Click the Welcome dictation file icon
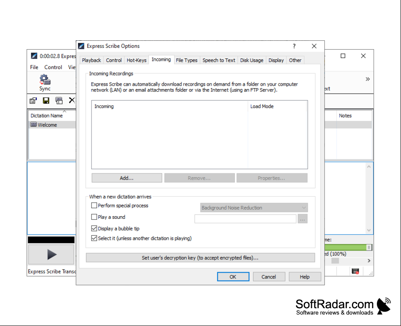This screenshot has width=401, height=326. [33, 125]
